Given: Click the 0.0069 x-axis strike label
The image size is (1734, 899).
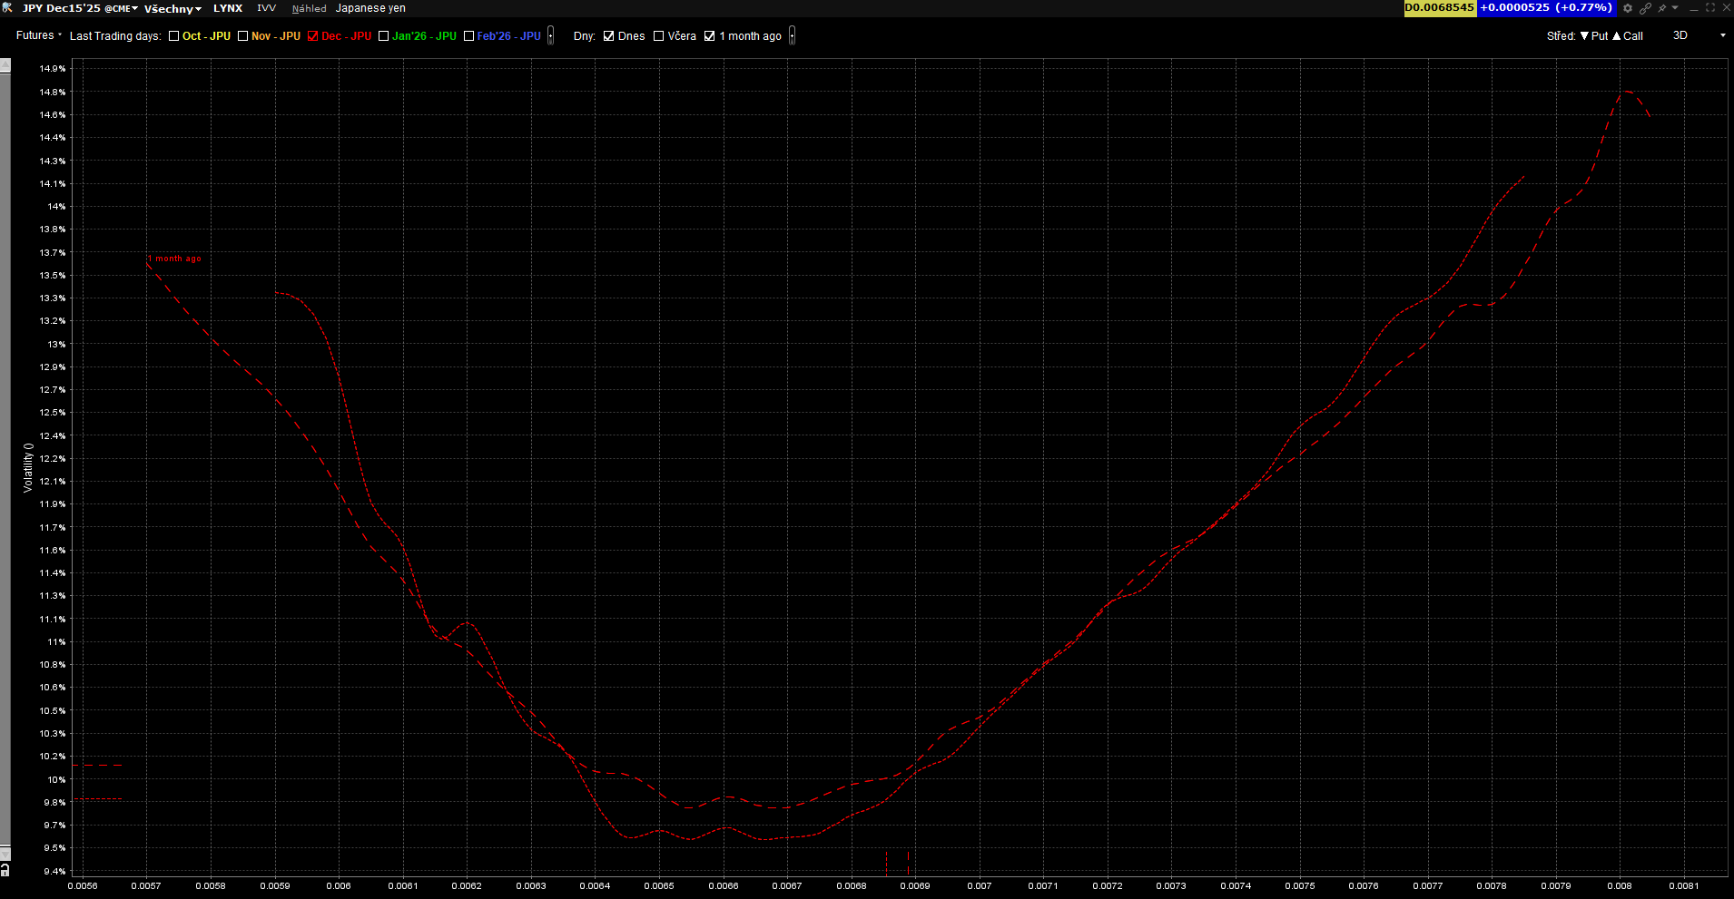Looking at the screenshot, I should point(915,885).
